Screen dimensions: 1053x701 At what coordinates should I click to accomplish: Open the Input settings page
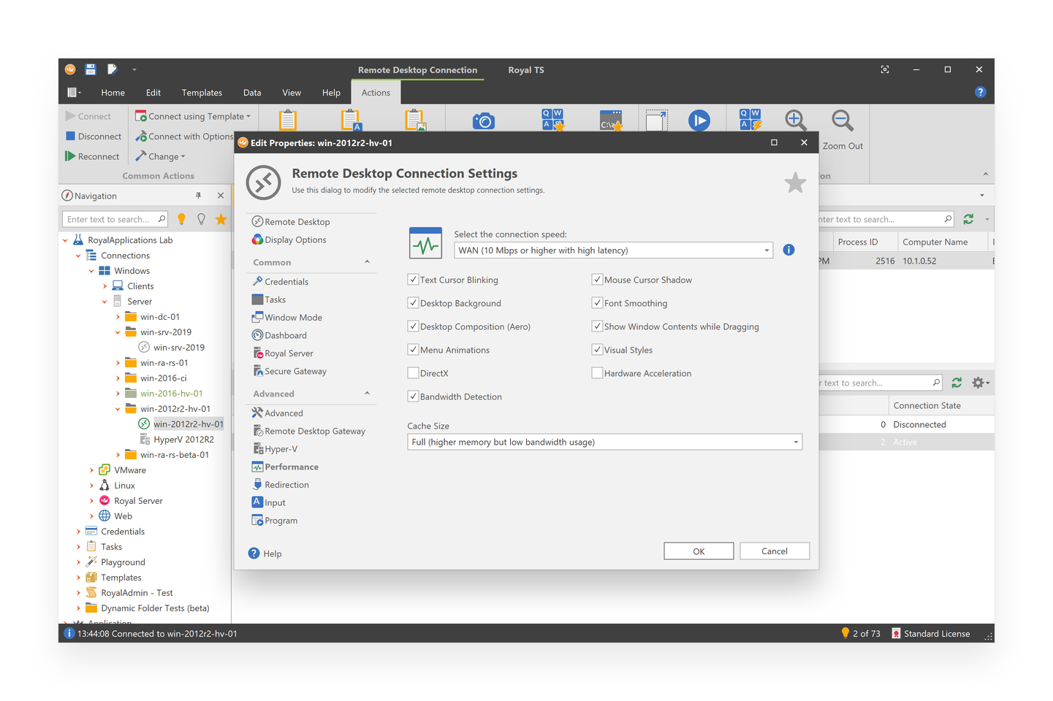click(274, 502)
